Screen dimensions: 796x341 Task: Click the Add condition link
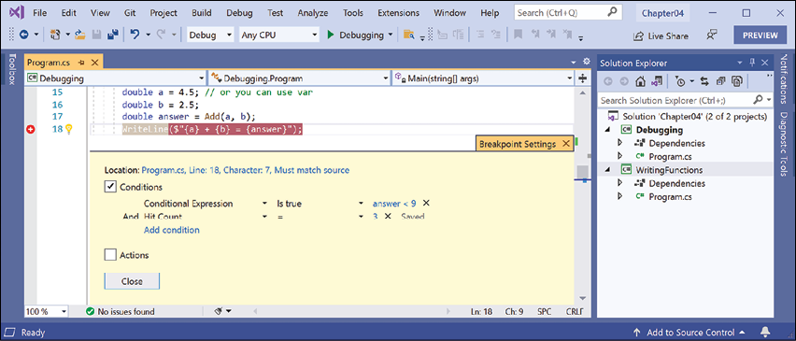[172, 230]
